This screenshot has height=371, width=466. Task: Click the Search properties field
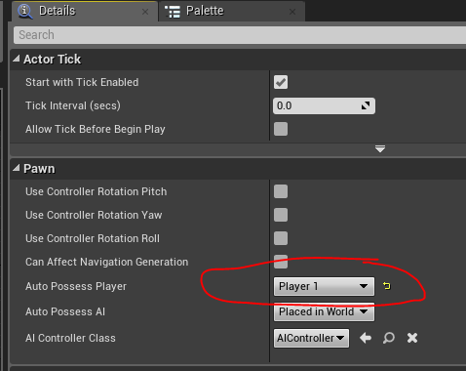(240, 35)
